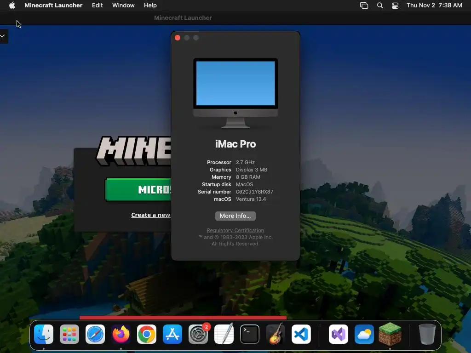Open TextEdit from the dock
The image size is (471, 353).
[224, 334]
